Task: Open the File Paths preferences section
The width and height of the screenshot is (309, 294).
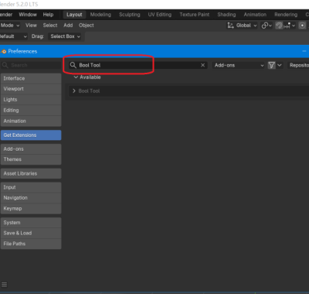Action: 31,244
